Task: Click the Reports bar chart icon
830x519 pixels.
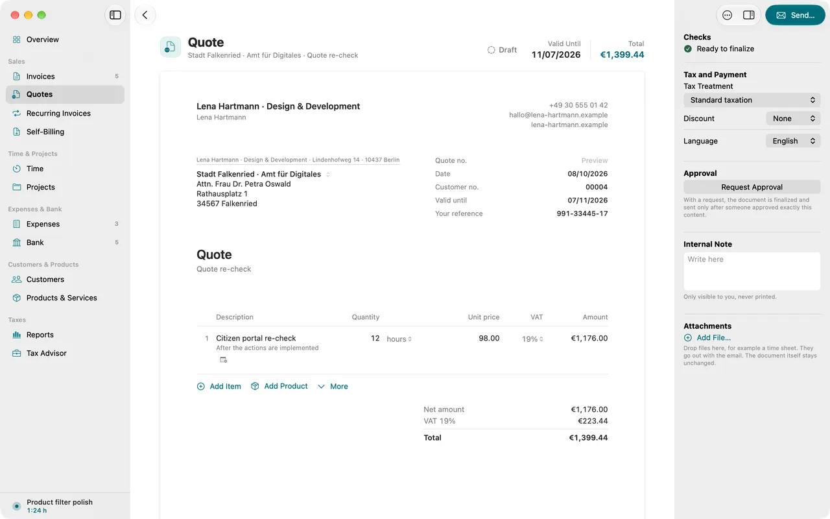Action: pos(17,335)
